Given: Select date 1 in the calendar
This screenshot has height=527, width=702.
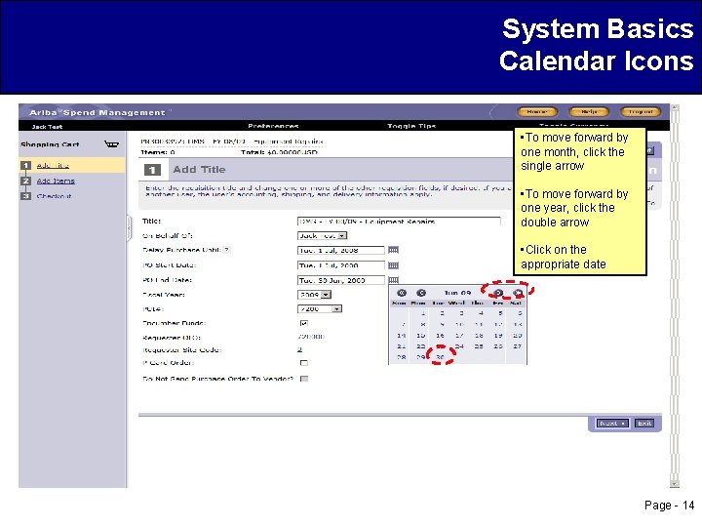Looking at the screenshot, I should coord(423,313).
